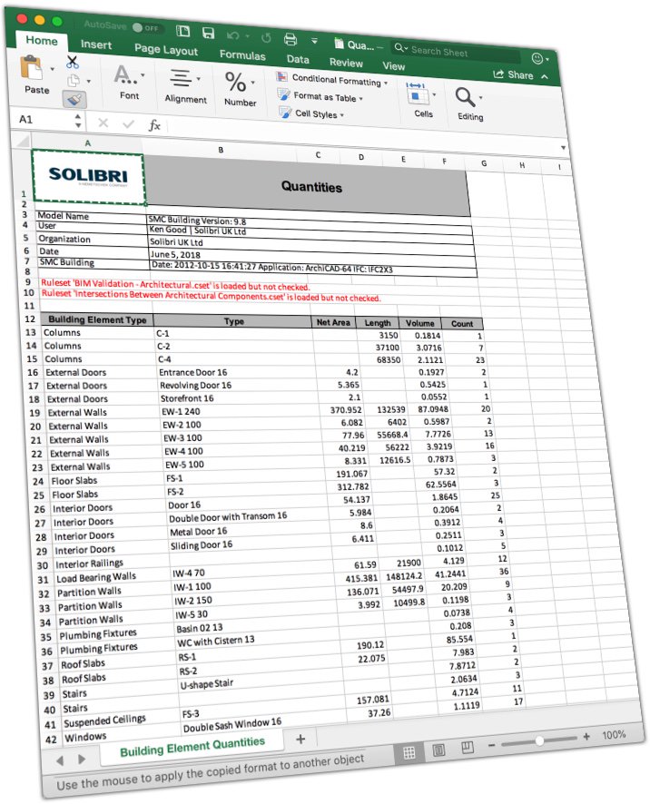
Task: Select column B header
Action: tap(221, 150)
